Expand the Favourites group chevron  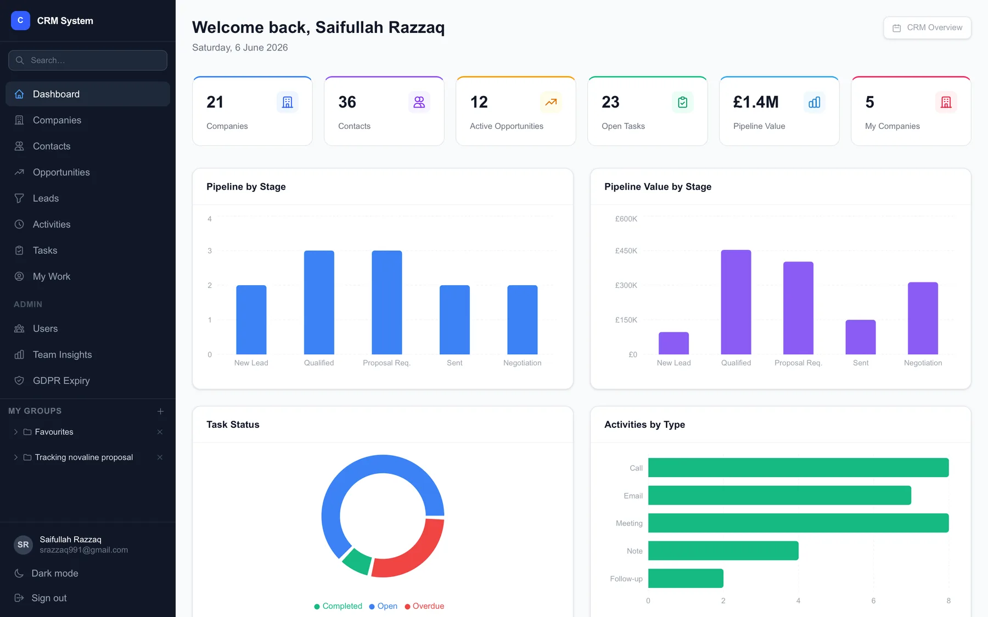point(15,432)
